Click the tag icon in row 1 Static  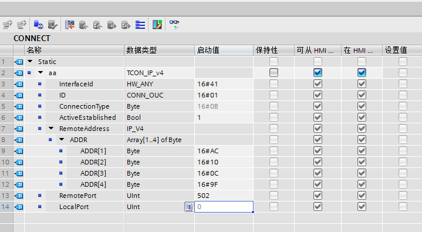(x=19, y=62)
